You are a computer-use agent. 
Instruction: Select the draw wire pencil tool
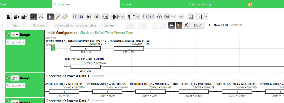(x=58, y=17)
